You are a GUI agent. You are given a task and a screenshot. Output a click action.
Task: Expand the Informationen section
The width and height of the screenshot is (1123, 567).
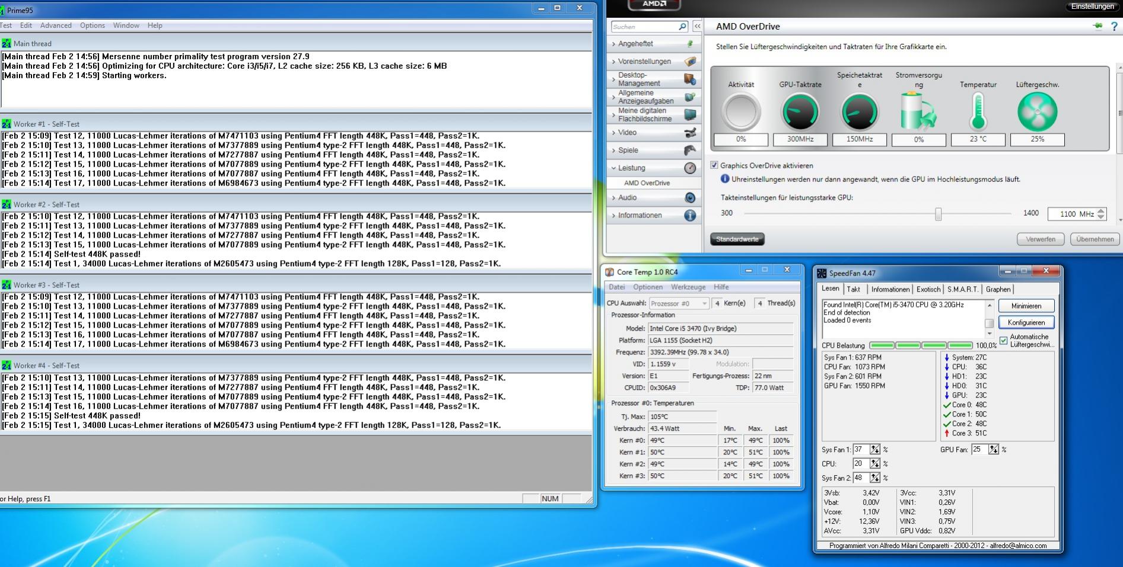[x=614, y=215]
